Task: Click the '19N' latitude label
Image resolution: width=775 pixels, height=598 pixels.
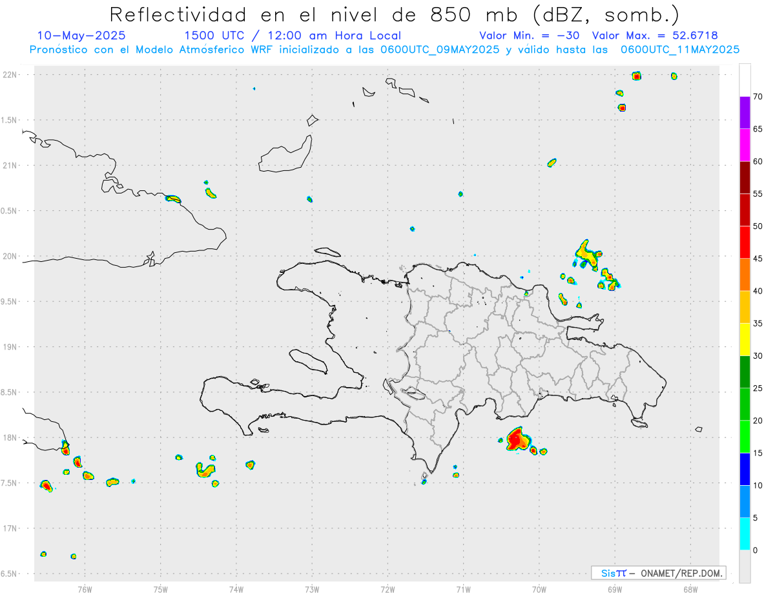Action: [x=10, y=347]
